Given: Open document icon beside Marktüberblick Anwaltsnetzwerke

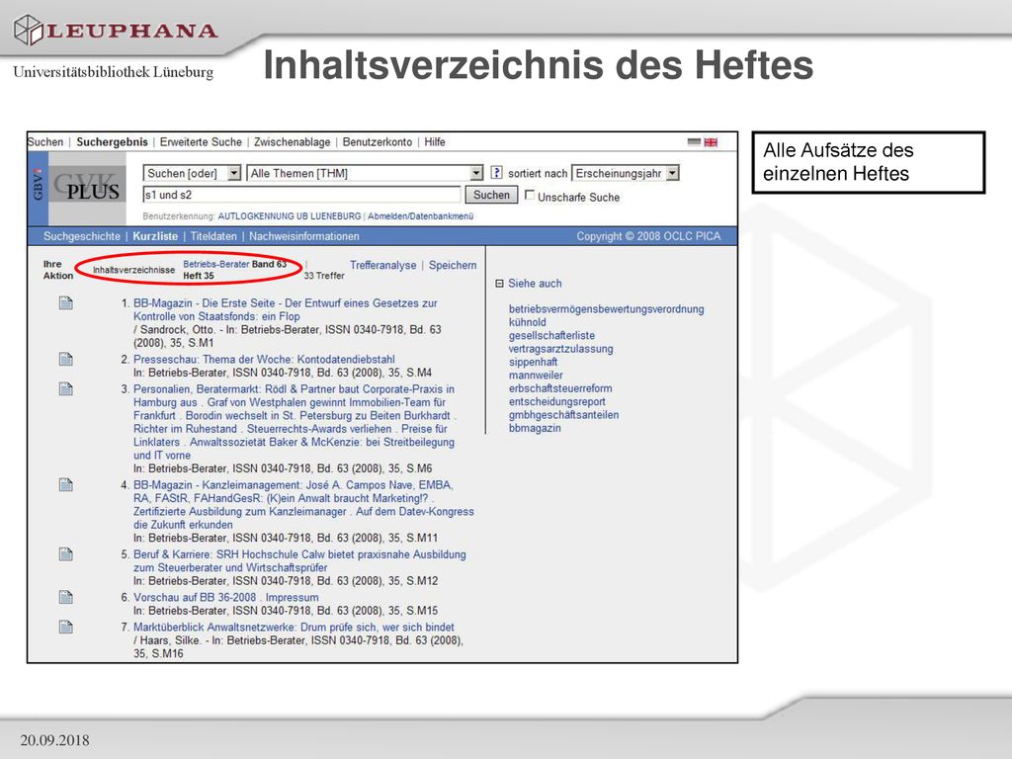Looking at the screenshot, I should click(x=66, y=627).
